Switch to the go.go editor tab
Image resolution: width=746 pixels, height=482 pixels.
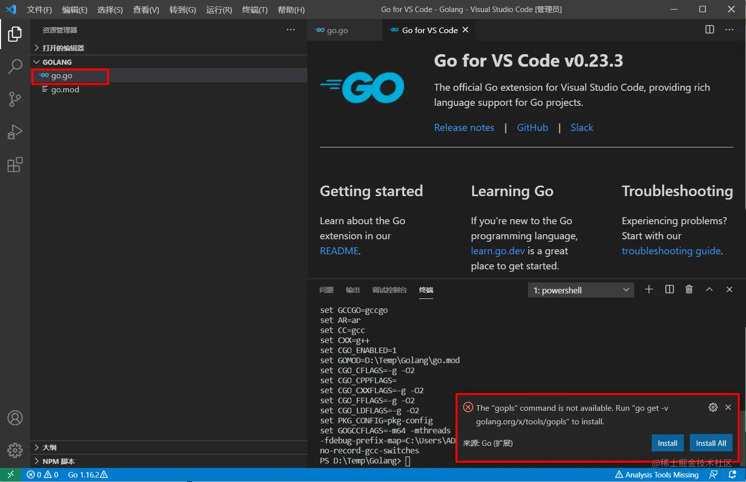[345, 30]
